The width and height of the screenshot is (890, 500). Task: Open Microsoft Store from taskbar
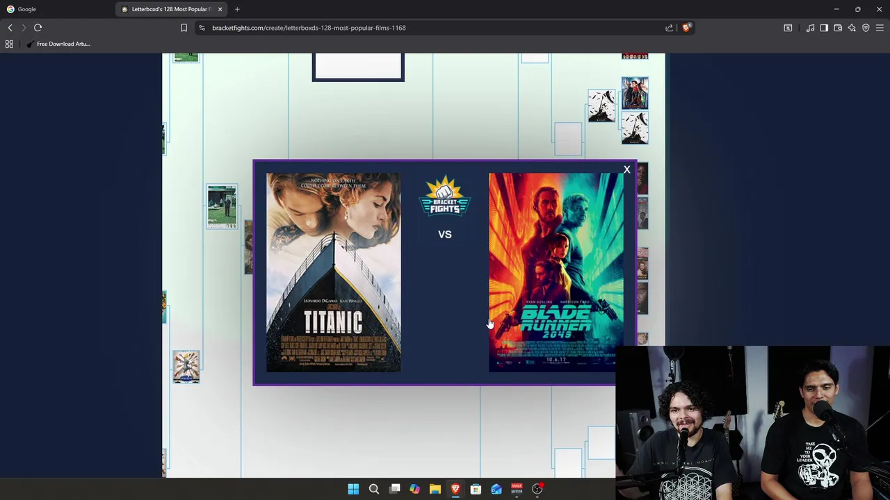476,489
